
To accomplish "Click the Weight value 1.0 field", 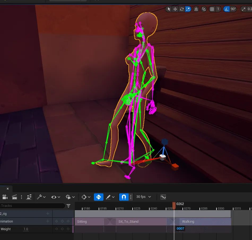I will 26,229.
